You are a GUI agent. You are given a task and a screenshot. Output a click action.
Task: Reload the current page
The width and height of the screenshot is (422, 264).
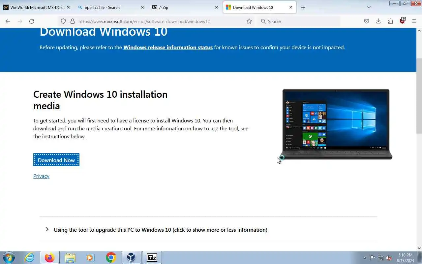click(32, 21)
